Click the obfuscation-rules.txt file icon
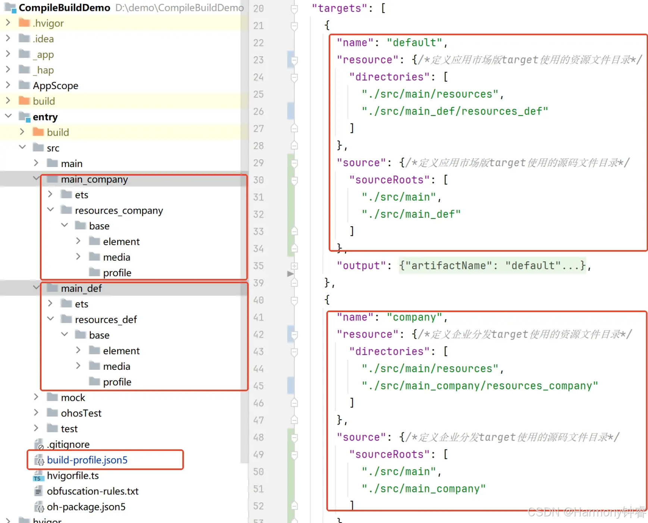Viewport: 648px width, 523px height. (38, 491)
